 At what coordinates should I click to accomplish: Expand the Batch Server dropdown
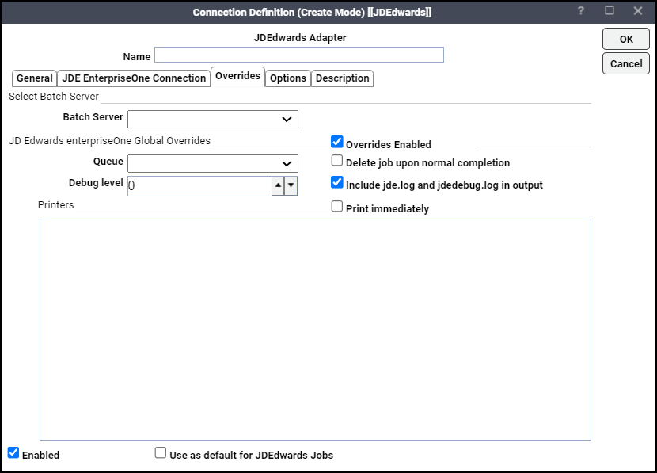click(x=213, y=119)
